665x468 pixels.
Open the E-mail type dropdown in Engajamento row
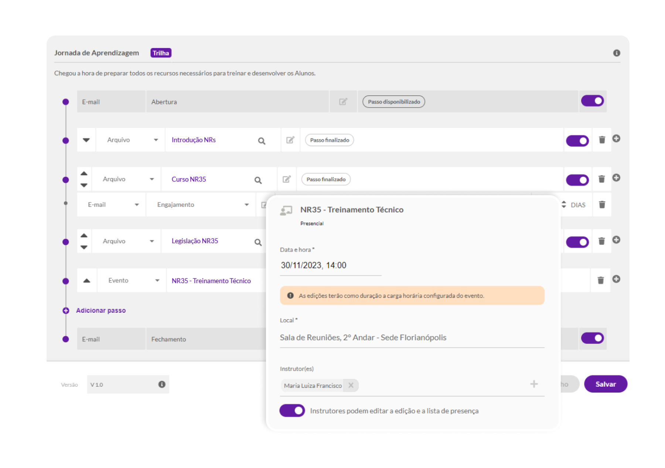point(111,204)
